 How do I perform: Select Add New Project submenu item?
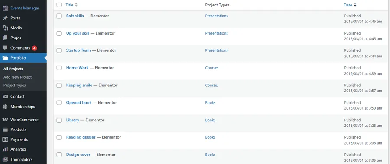click(18, 77)
